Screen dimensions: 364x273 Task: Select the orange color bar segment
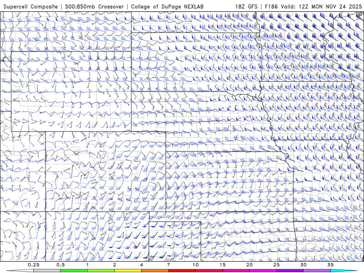pos(155,271)
